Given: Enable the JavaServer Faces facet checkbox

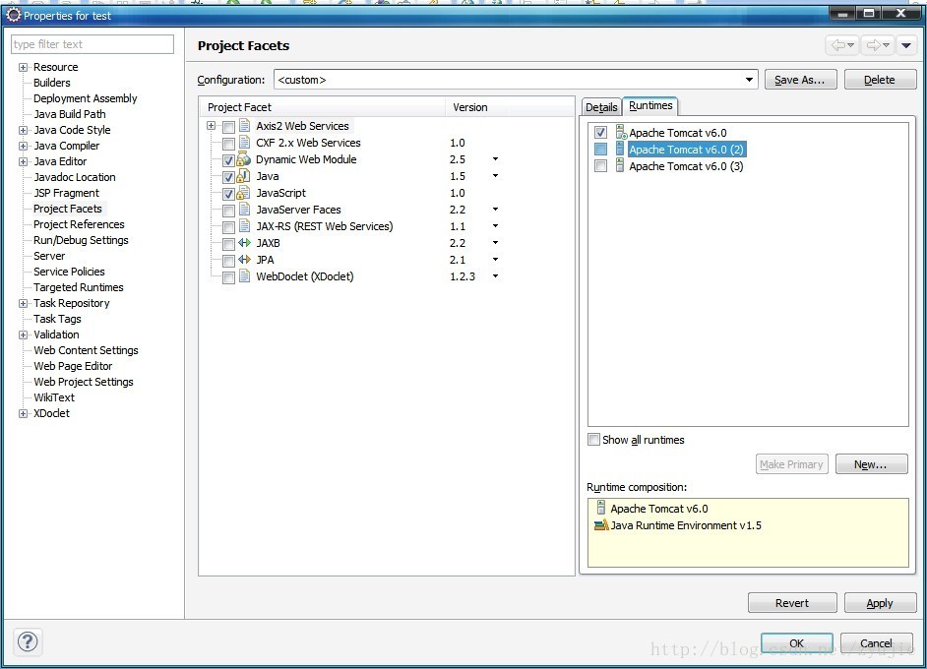Looking at the screenshot, I should click(228, 210).
